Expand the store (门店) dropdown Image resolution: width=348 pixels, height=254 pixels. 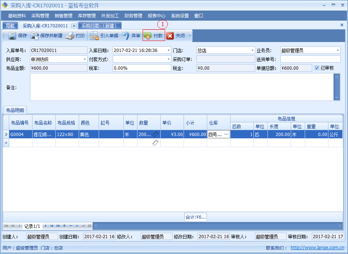pos(252,51)
